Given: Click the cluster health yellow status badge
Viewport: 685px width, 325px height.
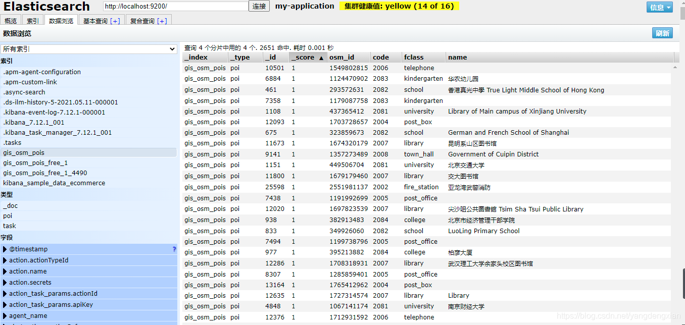Looking at the screenshot, I should pyautogui.click(x=399, y=6).
